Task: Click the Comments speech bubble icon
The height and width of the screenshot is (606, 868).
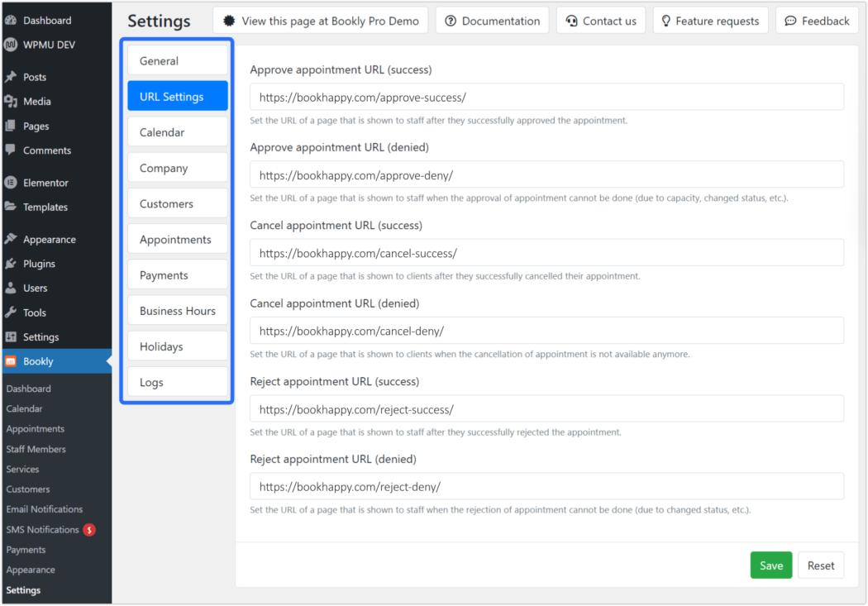Action: coord(11,150)
